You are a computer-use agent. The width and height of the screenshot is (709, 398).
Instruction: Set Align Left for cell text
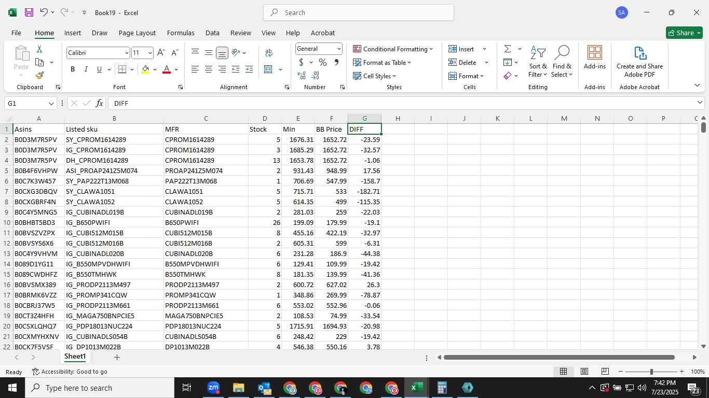pyautogui.click(x=195, y=69)
